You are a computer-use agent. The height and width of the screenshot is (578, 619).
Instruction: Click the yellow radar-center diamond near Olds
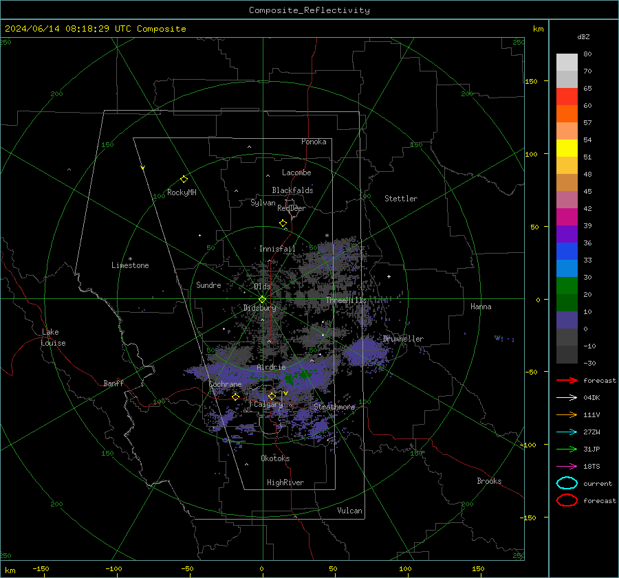click(262, 300)
